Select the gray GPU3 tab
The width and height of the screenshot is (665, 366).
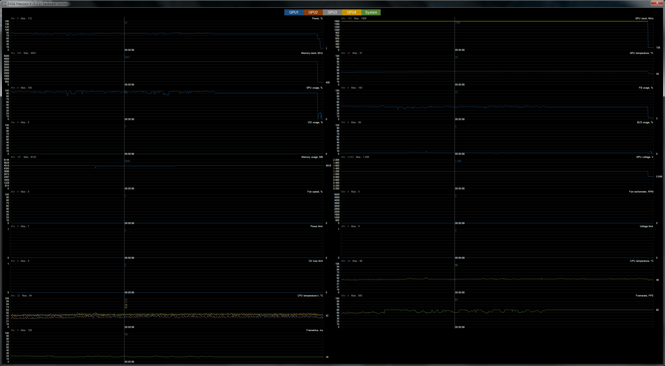[332, 12]
